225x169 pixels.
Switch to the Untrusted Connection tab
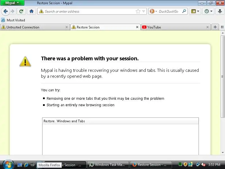point(34,27)
